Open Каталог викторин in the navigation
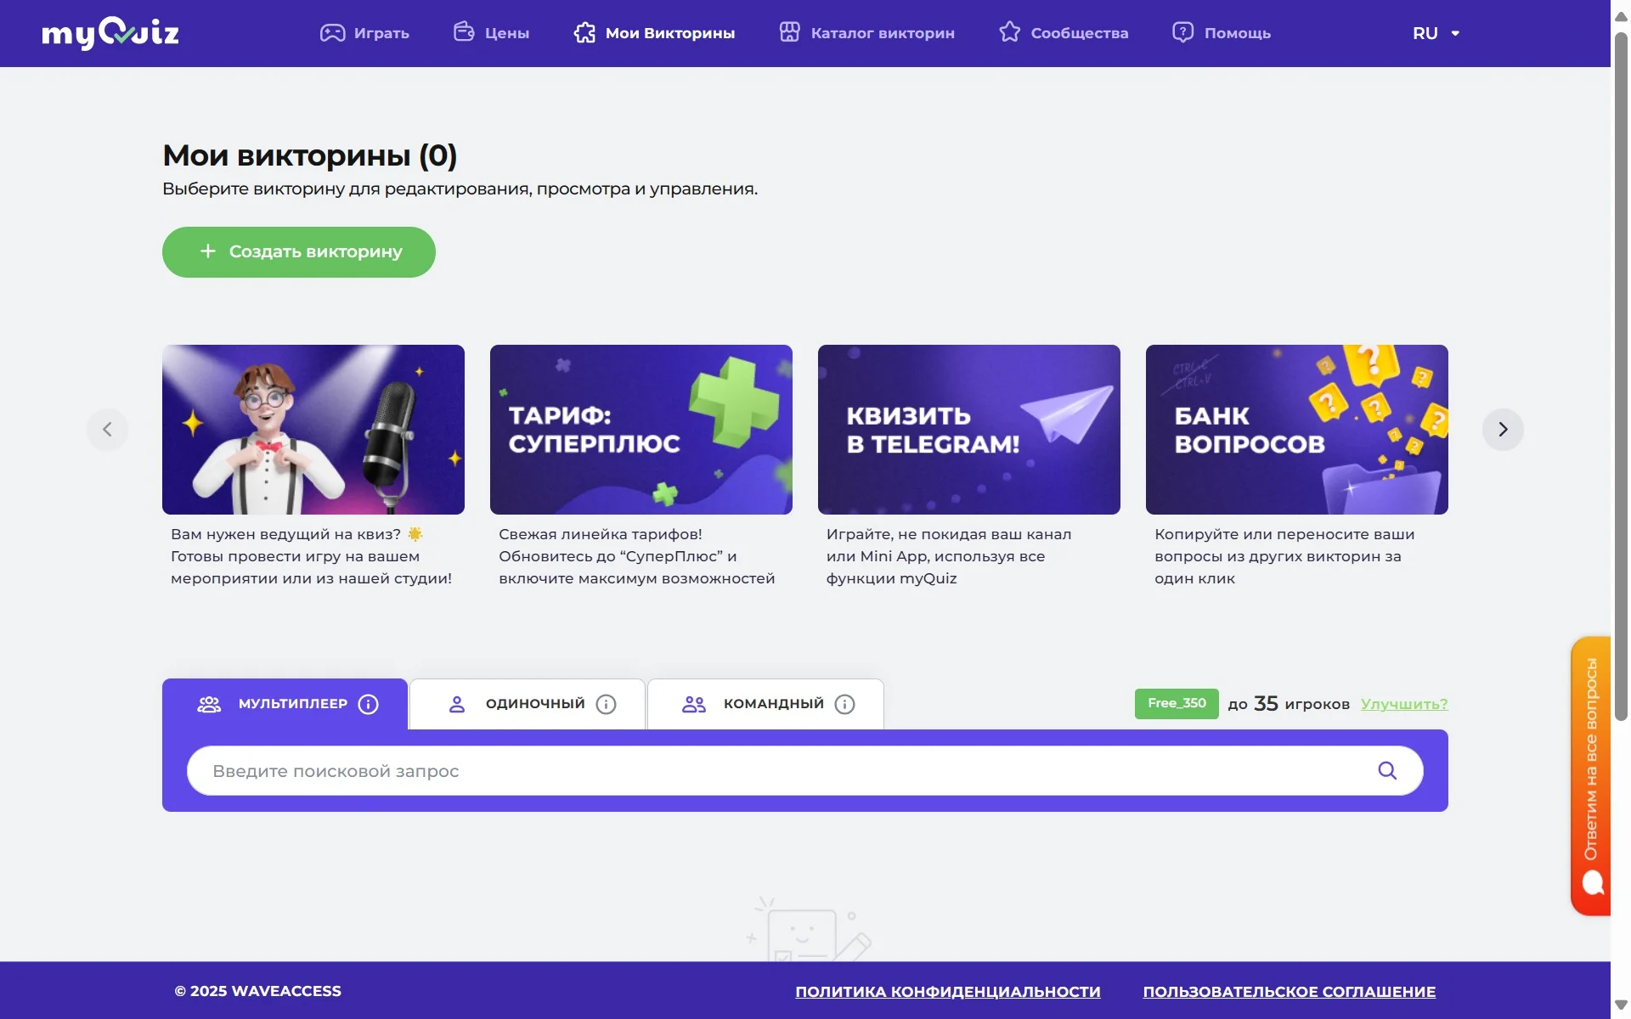 point(867,33)
